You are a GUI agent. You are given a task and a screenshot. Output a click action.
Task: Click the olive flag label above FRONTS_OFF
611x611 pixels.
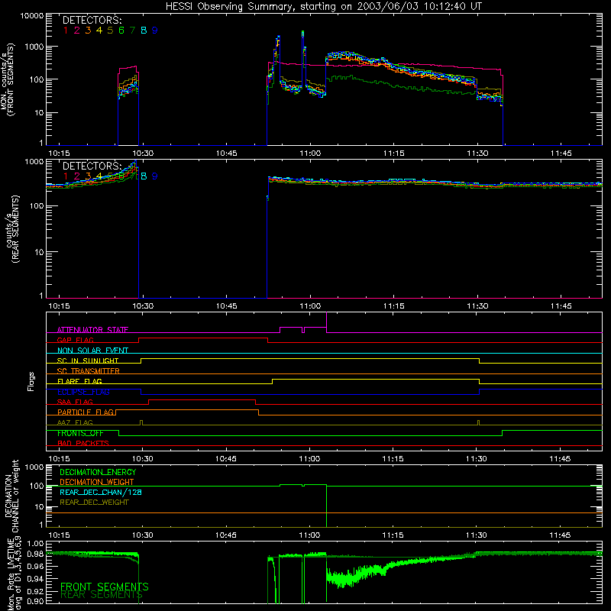75,422
